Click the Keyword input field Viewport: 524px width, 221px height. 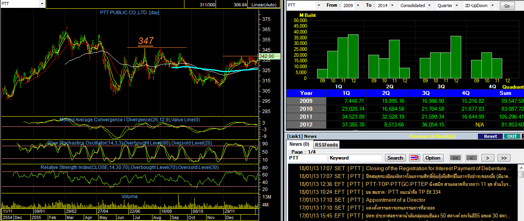355,158
